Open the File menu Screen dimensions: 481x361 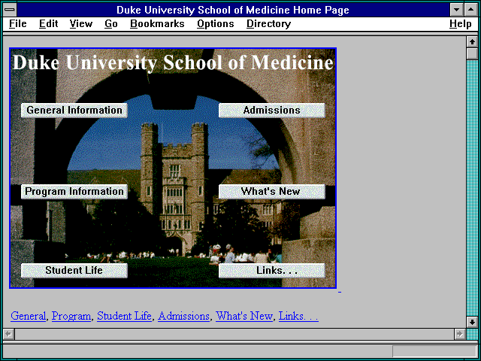(18, 24)
